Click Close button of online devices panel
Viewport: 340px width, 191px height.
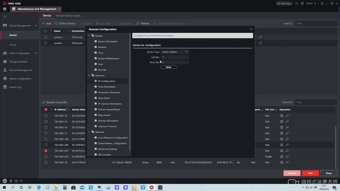click(x=329, y=173)
